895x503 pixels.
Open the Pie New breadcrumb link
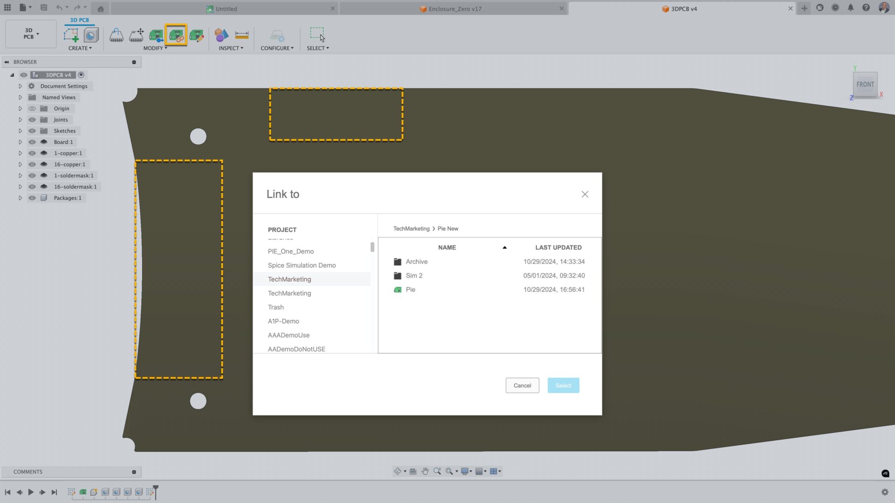[x=447, y=228]
